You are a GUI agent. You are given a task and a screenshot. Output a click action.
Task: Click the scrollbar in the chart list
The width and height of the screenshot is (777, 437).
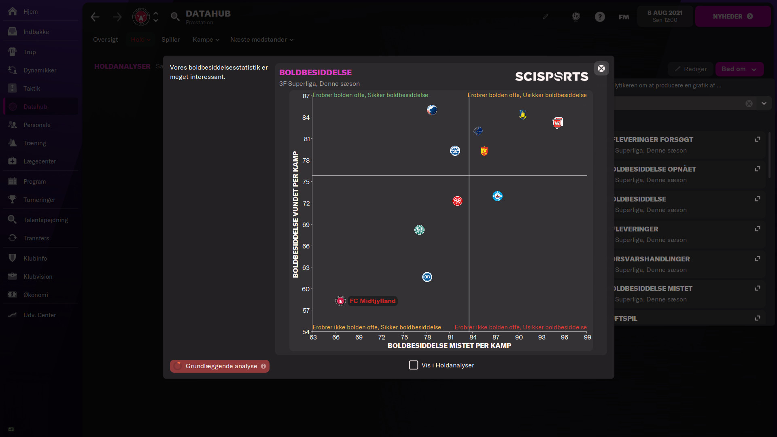tap(769, 156)
